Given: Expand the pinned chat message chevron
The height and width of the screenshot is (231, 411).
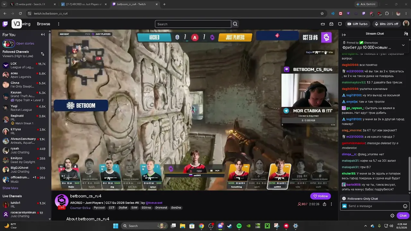Looking at the screenshot, I should [403, 45].
